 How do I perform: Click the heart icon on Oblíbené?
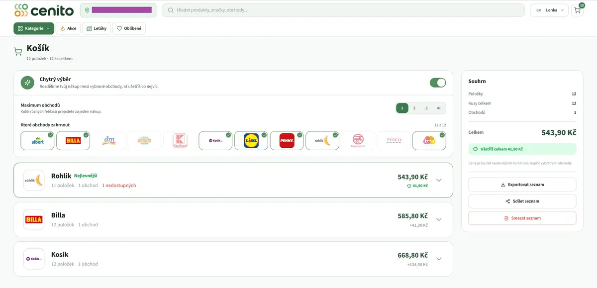point(119,28)
